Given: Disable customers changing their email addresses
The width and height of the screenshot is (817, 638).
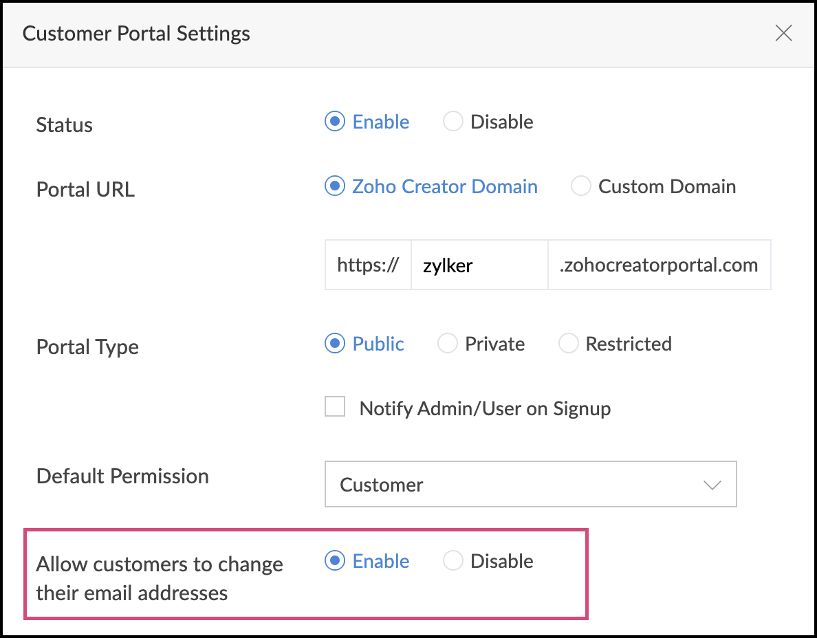Looking at the screenshot, I should 453,561.
